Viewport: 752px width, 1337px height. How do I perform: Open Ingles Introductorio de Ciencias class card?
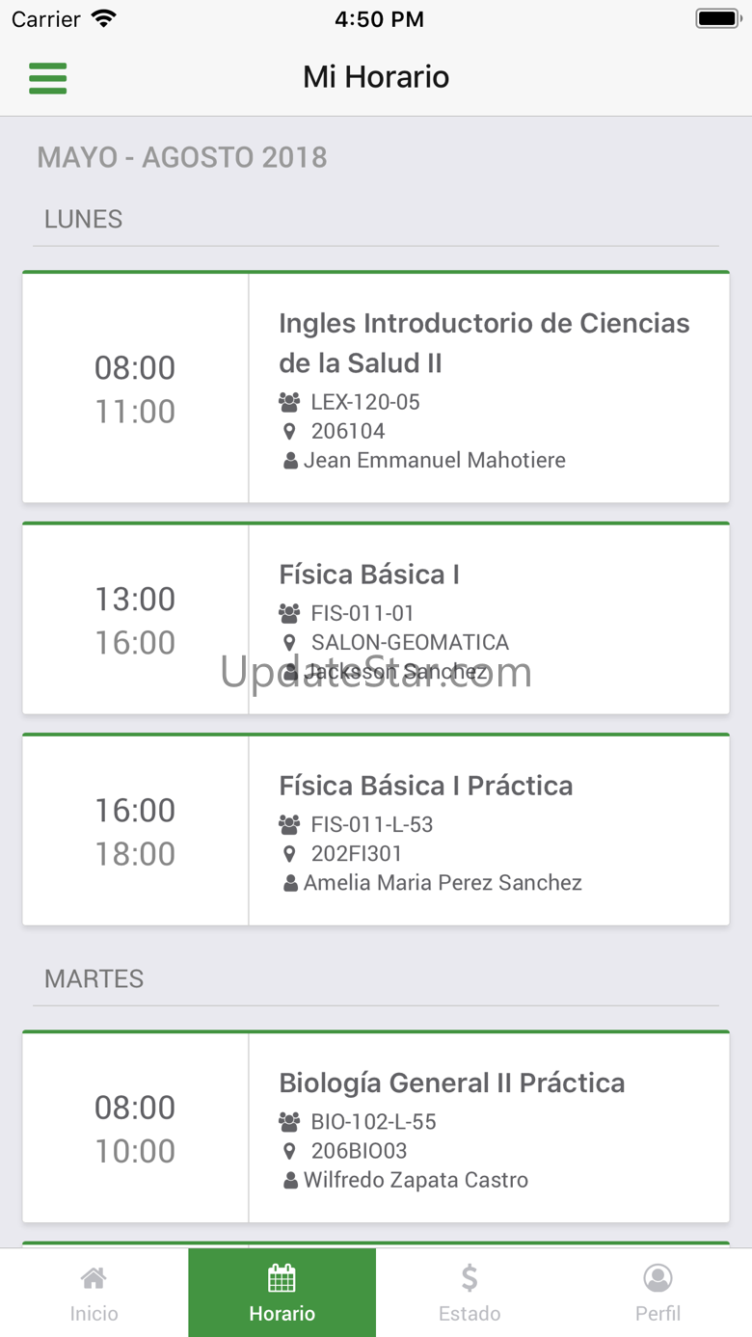coord(376,388)
